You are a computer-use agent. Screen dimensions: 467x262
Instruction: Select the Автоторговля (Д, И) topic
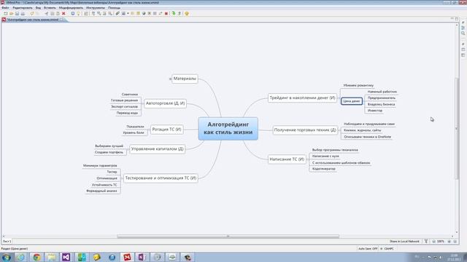click(165, 103)
